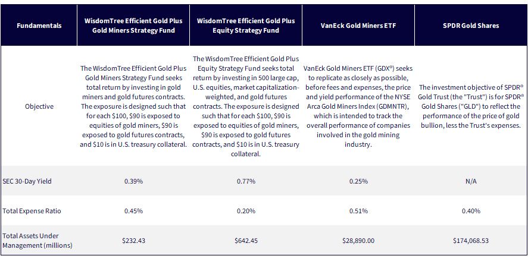Click the 0.20% expense ratio value

pos(246,211)
